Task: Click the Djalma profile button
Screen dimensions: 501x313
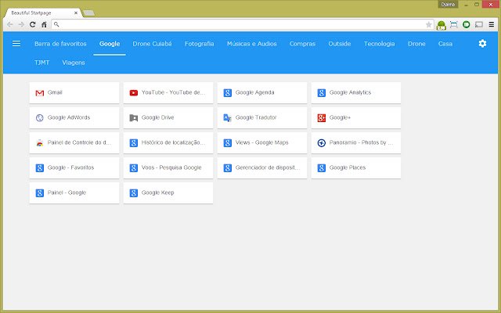Action: [448, 4]
